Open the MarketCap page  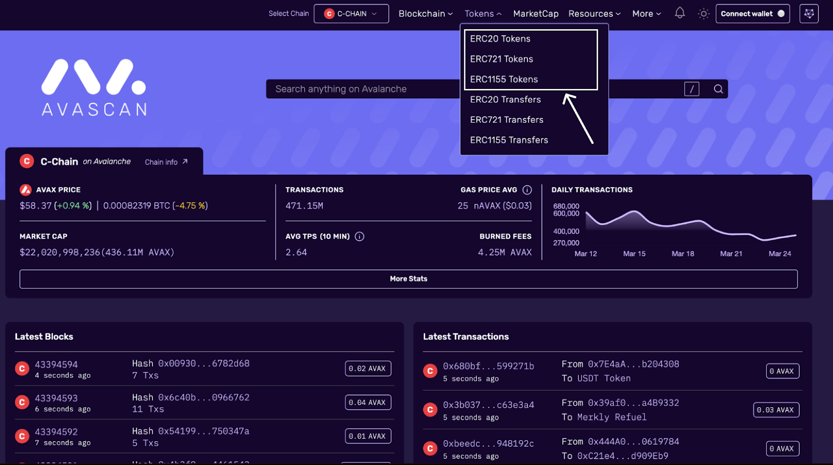536,14
